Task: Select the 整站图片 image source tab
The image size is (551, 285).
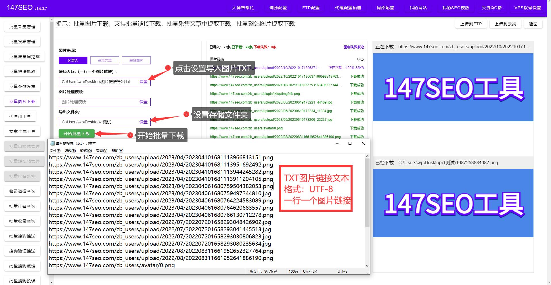Action: click(x=136, y=60)
